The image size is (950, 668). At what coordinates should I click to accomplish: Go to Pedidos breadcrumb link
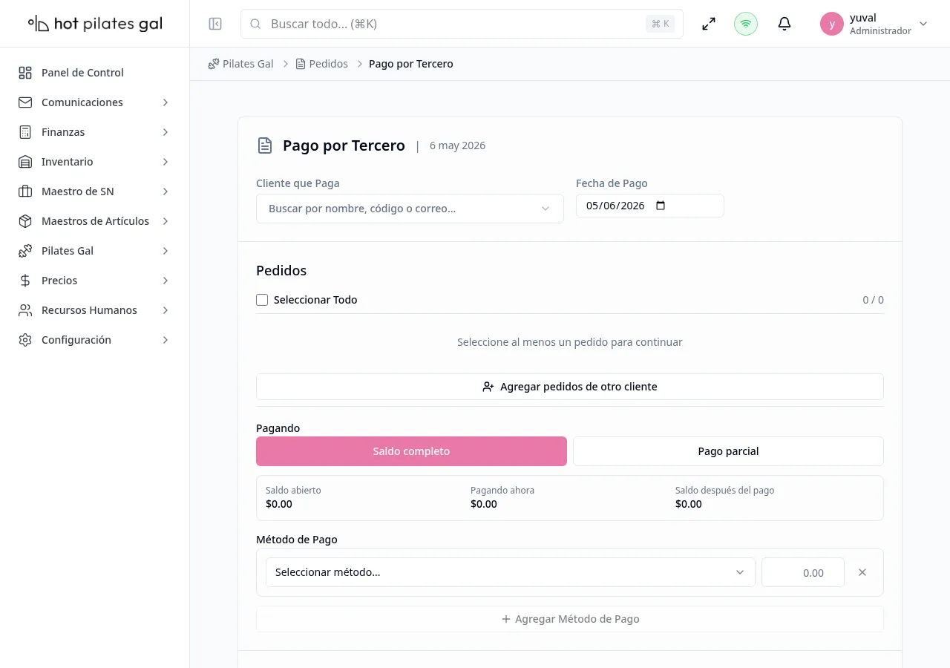[x=322, y=64]
